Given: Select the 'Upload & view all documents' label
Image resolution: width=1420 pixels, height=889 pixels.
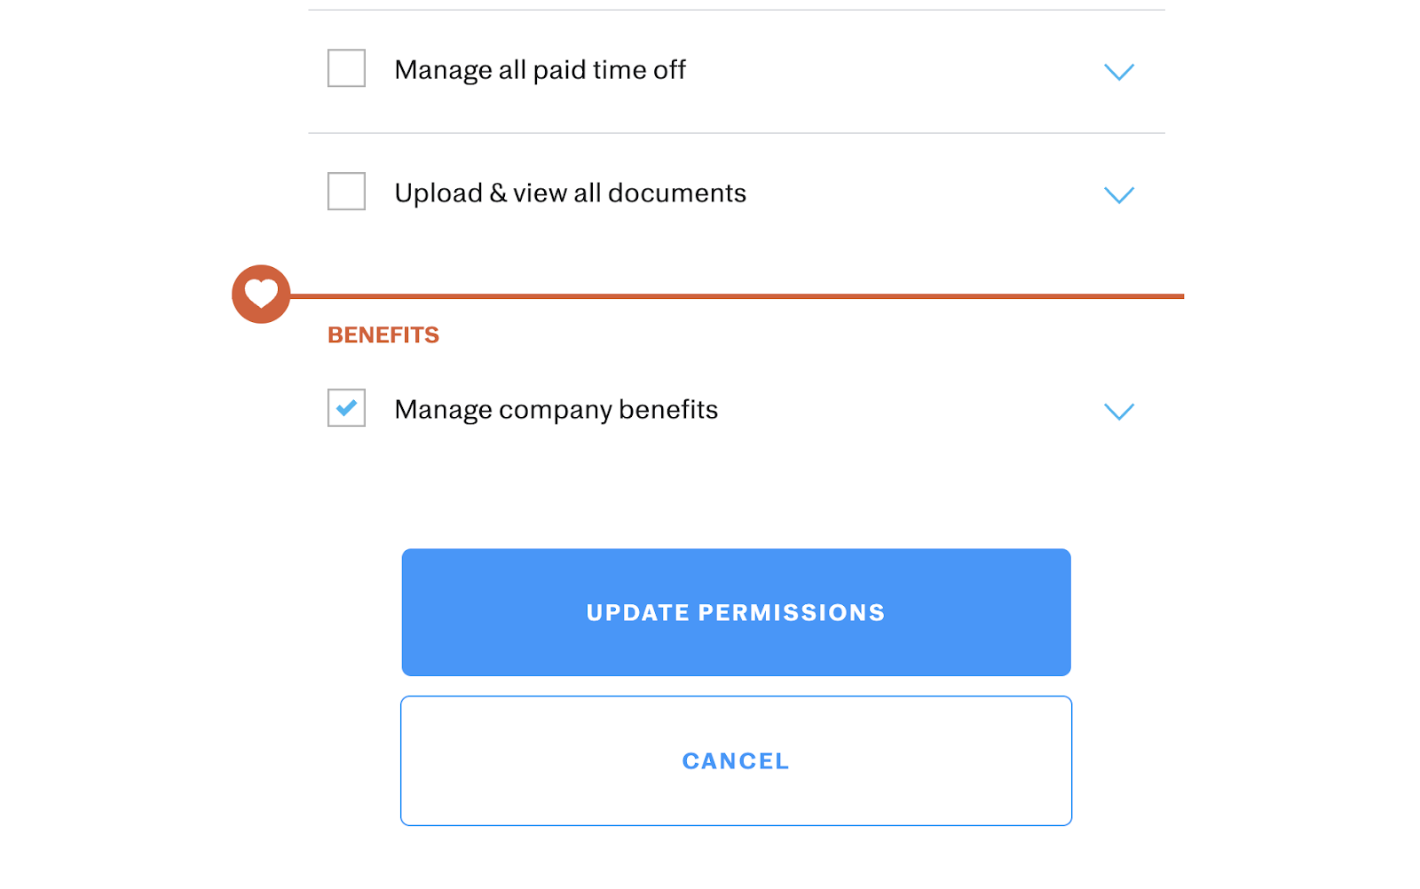Looking at the screenshot, I should pos(570,193).
